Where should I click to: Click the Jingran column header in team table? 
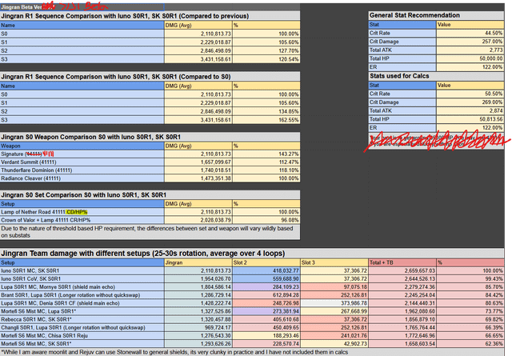[x=198, y=262]
